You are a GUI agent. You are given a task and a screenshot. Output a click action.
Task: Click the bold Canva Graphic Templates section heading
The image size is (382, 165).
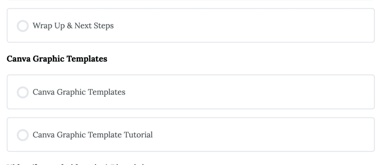point(57,58)
